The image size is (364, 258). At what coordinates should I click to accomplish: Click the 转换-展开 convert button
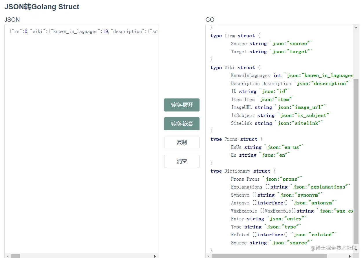click(x=182, y=105)
